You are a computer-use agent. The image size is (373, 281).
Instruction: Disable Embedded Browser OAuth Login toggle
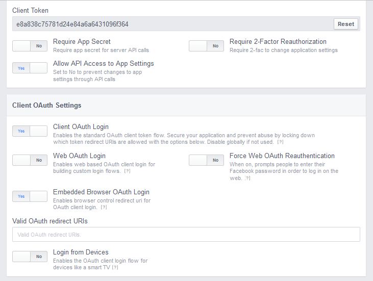click(x=30, y=196)
